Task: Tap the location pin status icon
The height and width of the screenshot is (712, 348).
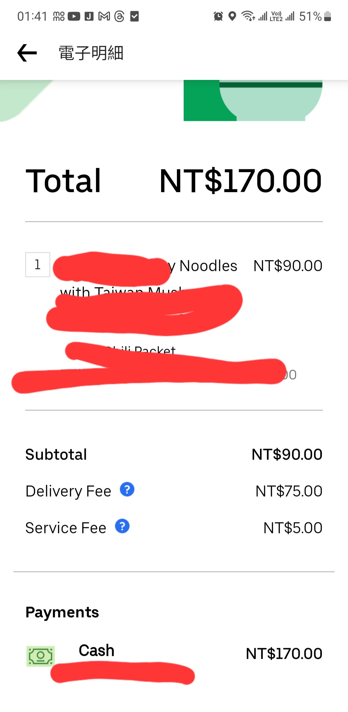Action: click(232, 16)
